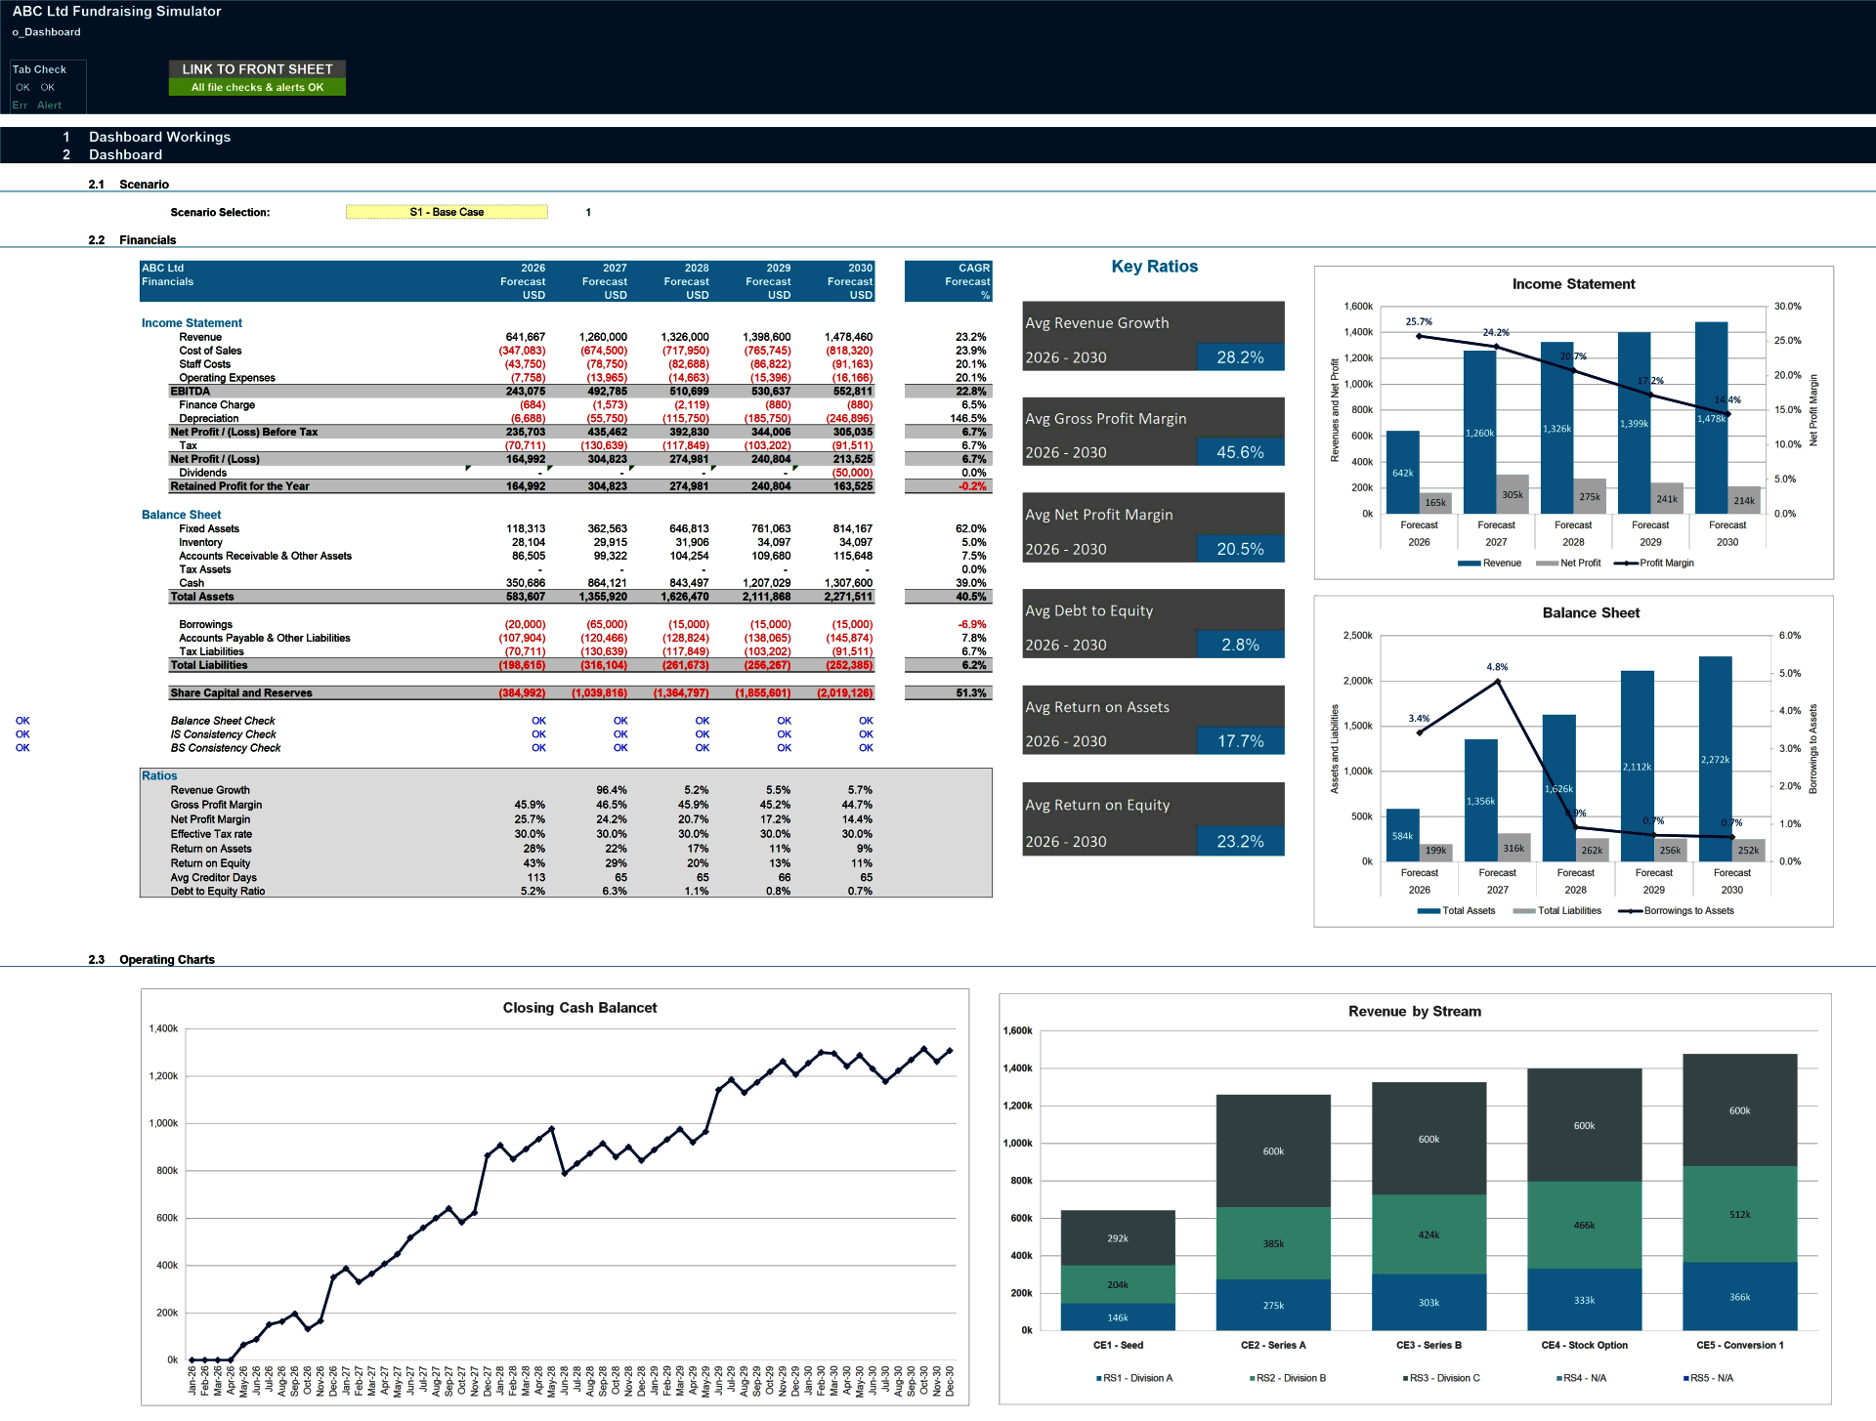Viewport: 1876px width, 1421px height.
Task: Click the Net Profit legend swatch in Income Statement chart
Action: pos(1547,564)
